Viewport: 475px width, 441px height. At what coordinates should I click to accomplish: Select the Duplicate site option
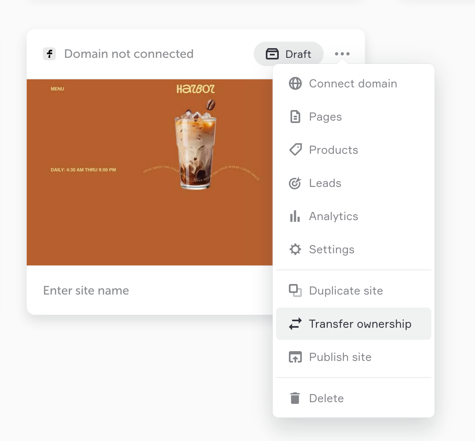353,290
